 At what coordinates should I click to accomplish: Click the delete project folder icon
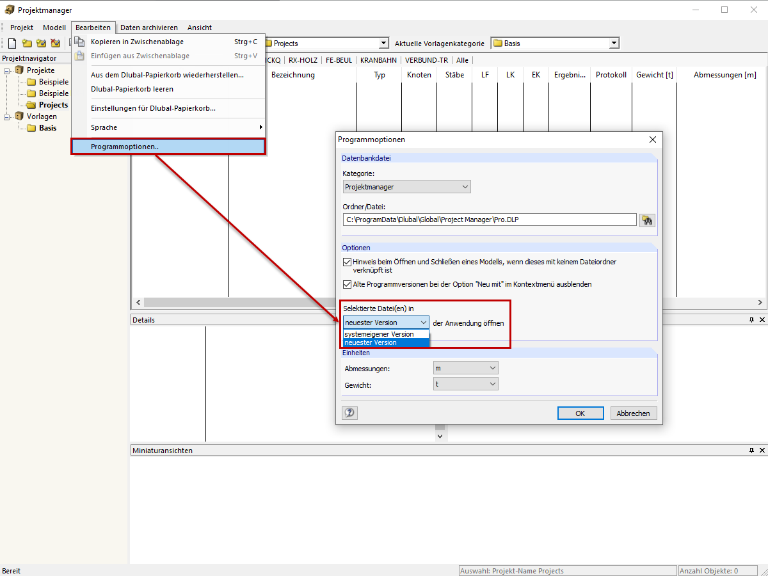click(x=55, y=43)
